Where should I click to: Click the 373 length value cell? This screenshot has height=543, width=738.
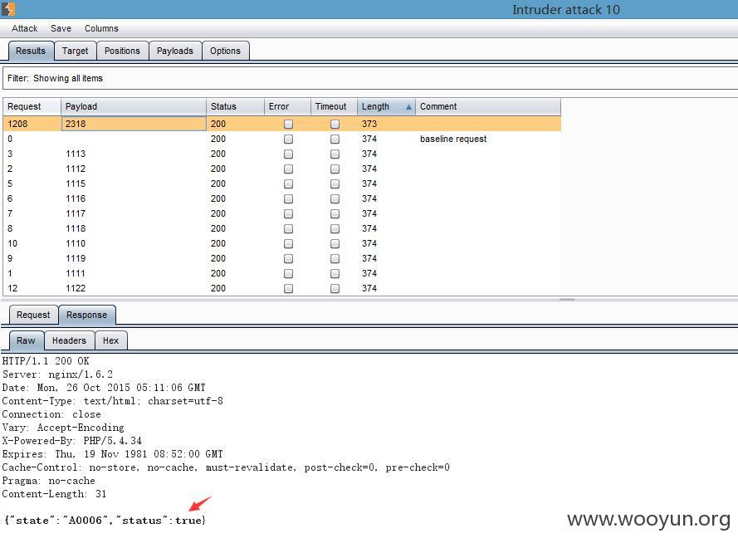tap(386, 124)
